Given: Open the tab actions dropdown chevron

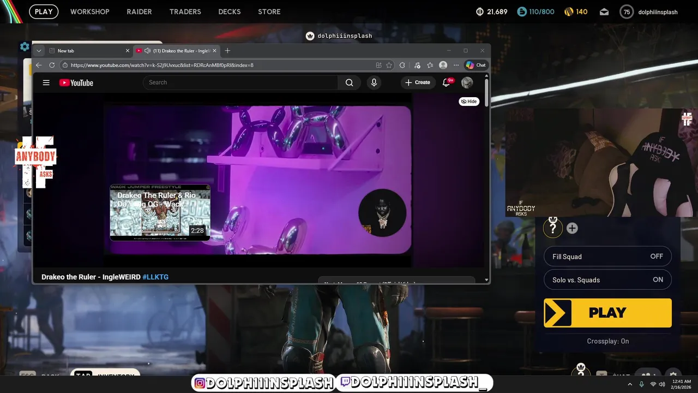Looking at the screenshot, I should 39,51.
